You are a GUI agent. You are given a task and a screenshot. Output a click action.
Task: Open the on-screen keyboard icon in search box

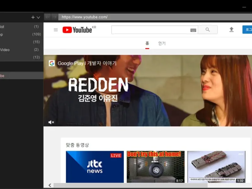[193, 30]
